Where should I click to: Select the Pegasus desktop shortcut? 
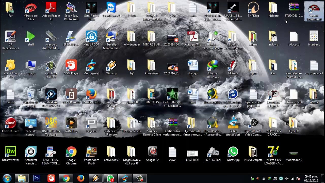91,125
